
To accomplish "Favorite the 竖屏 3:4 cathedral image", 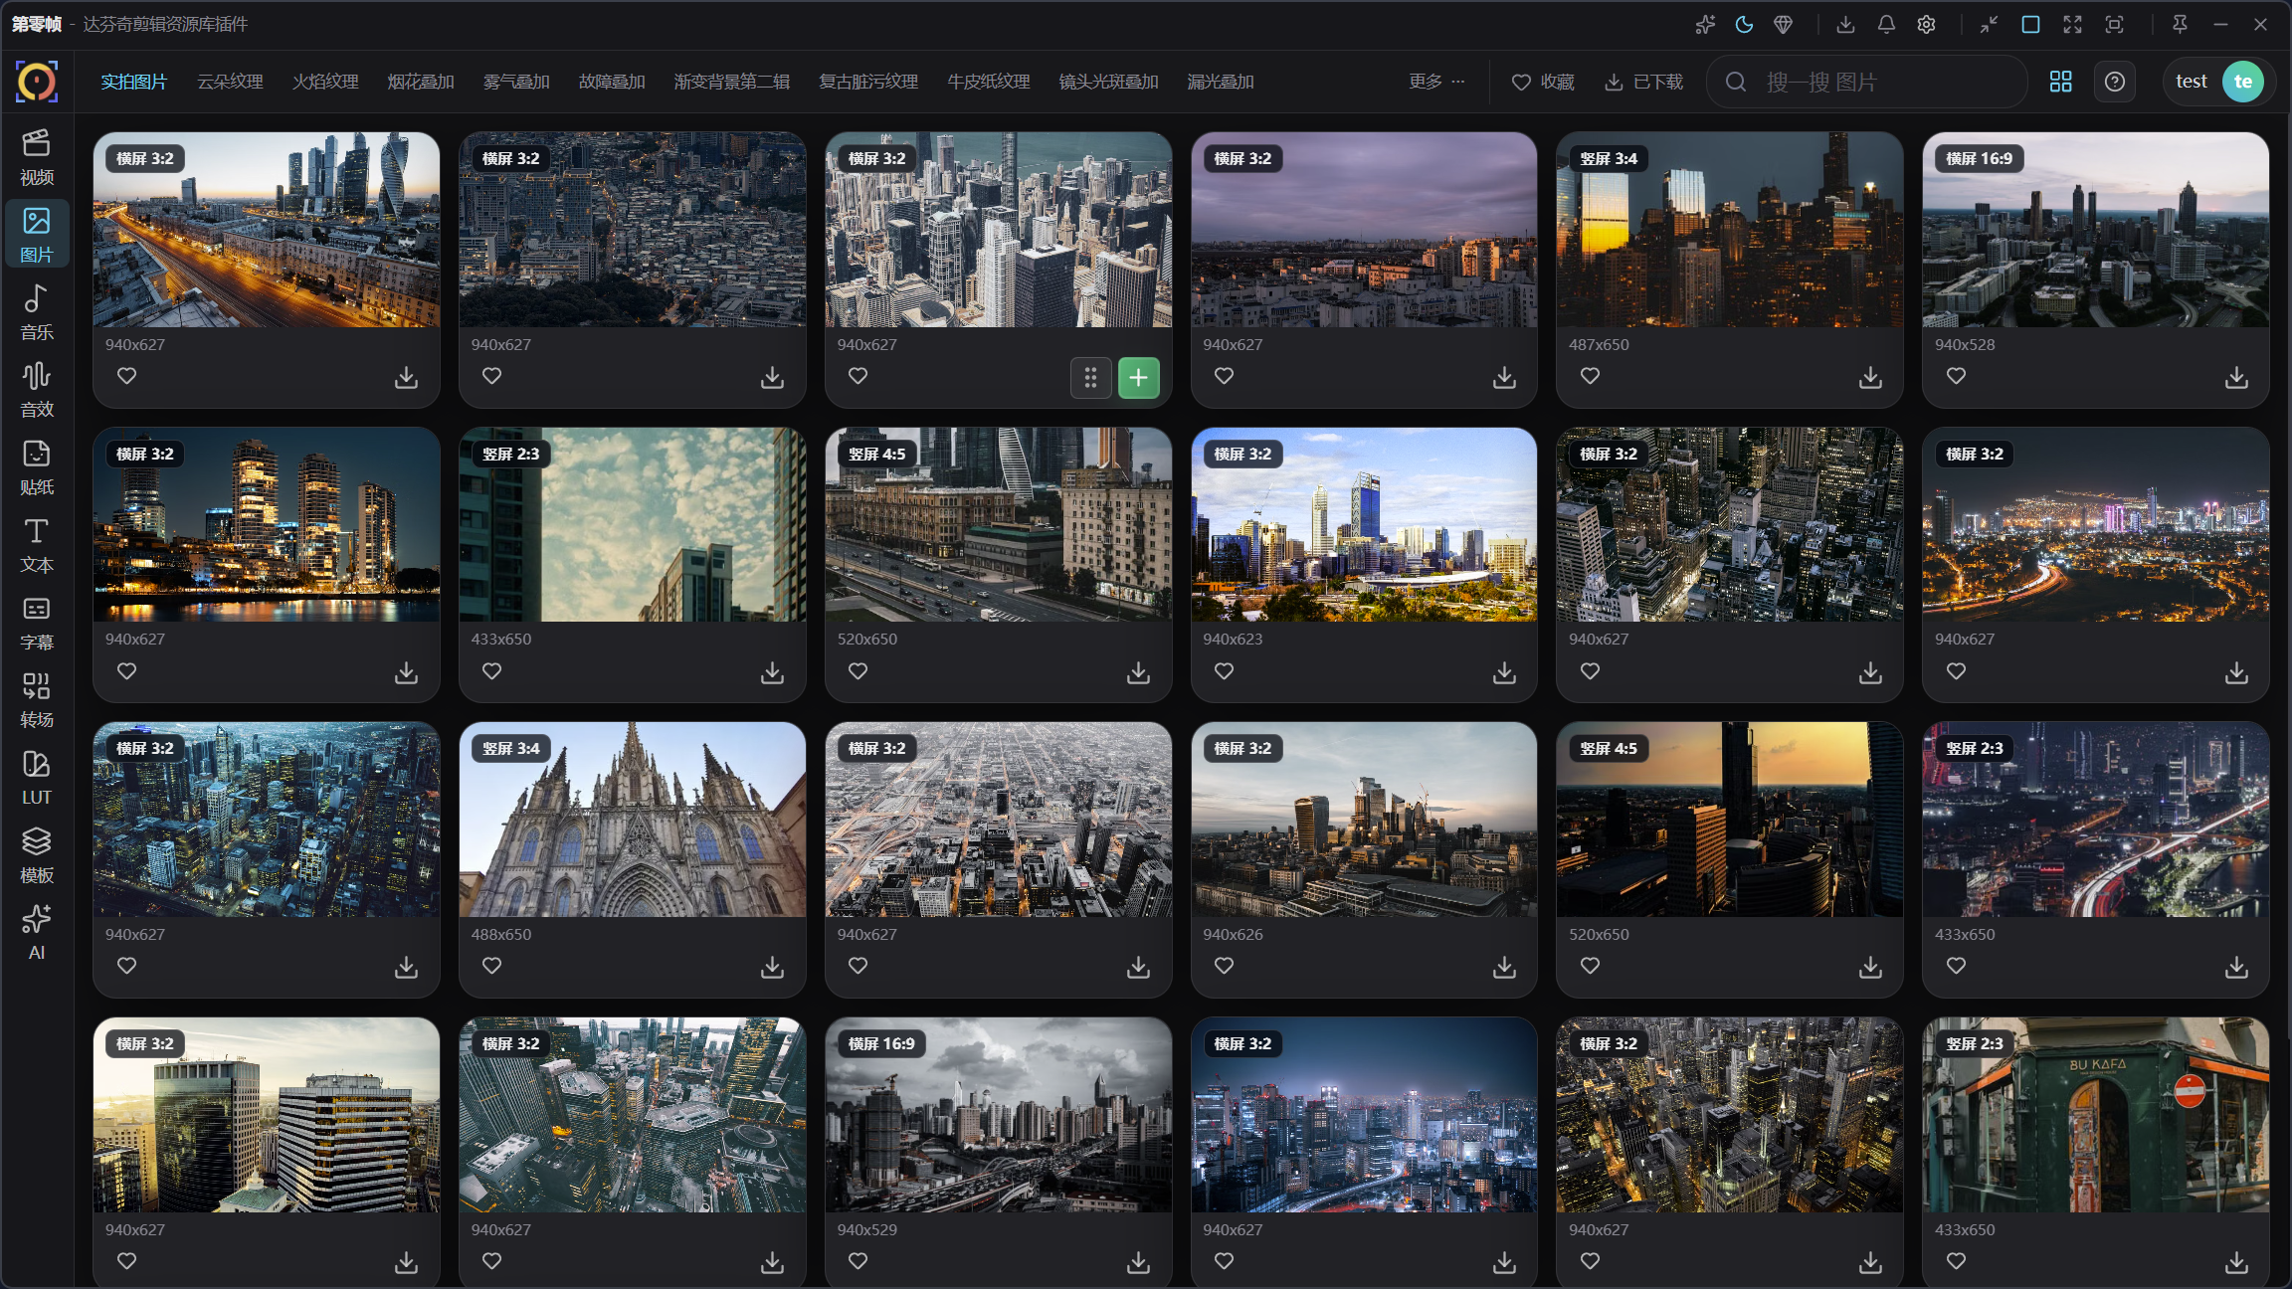I will click(x=491, y=965).
